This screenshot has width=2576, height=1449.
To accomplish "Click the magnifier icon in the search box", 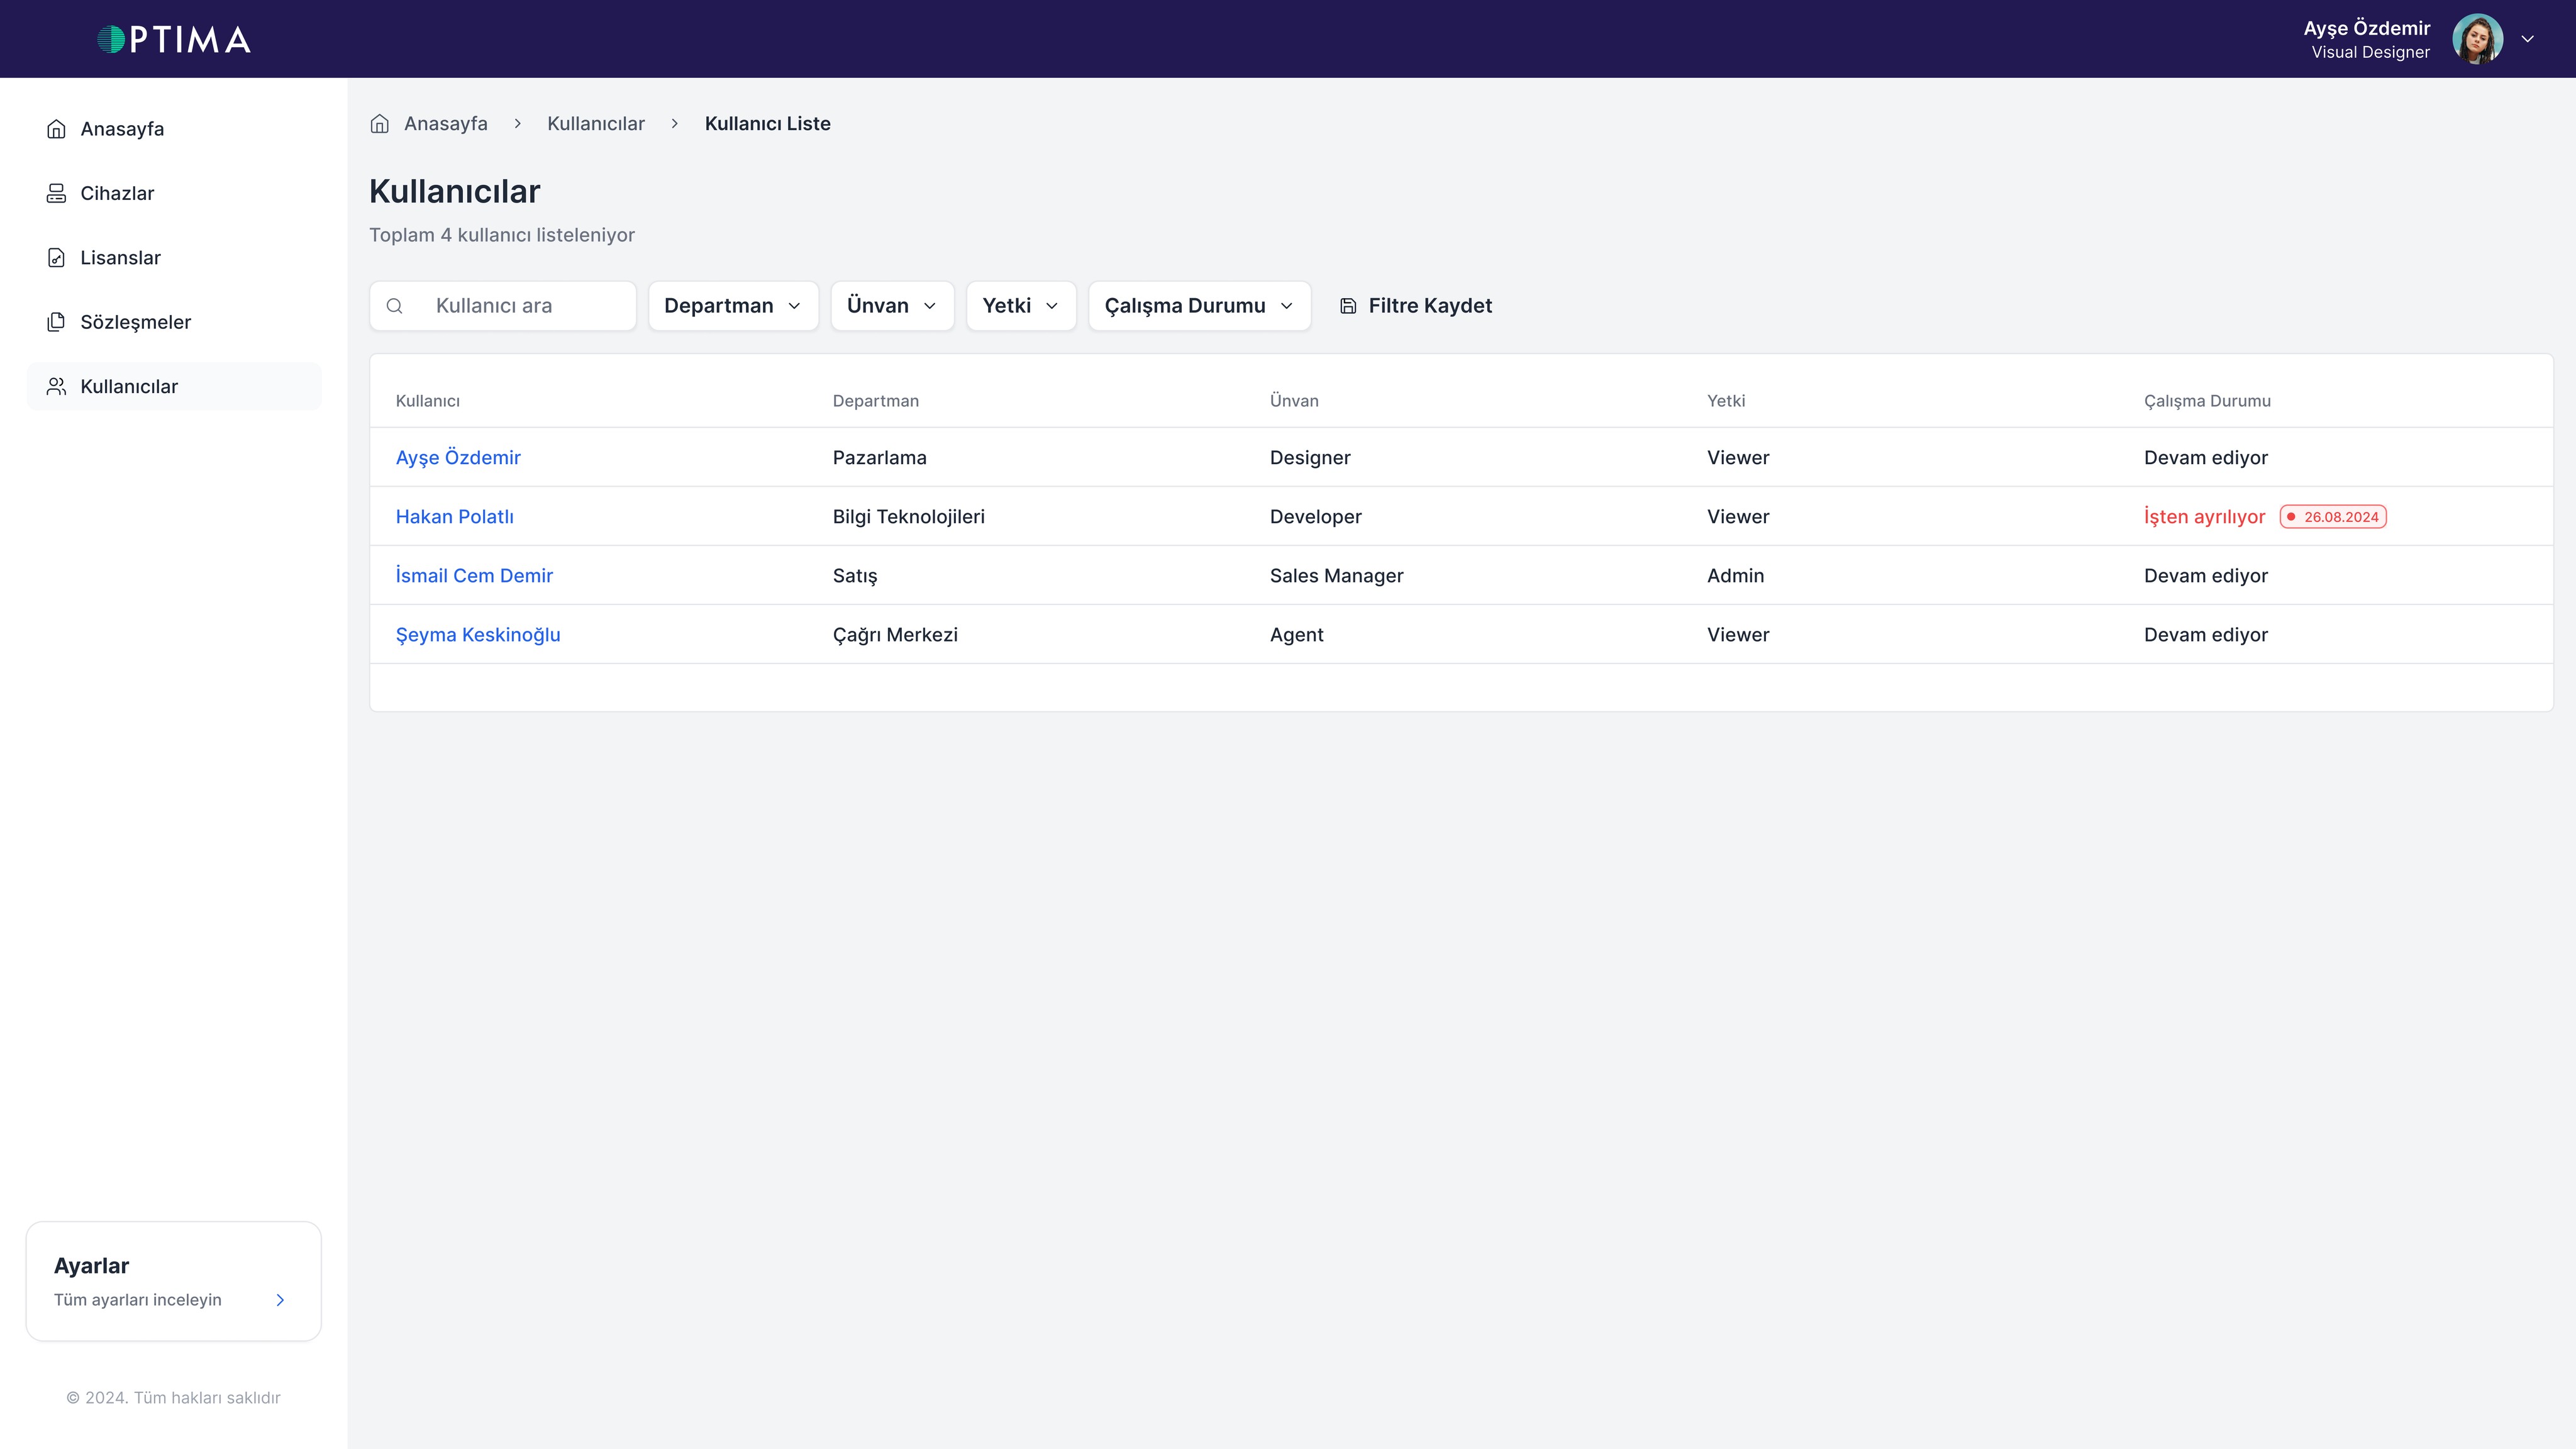I will [x=395, y=306].
